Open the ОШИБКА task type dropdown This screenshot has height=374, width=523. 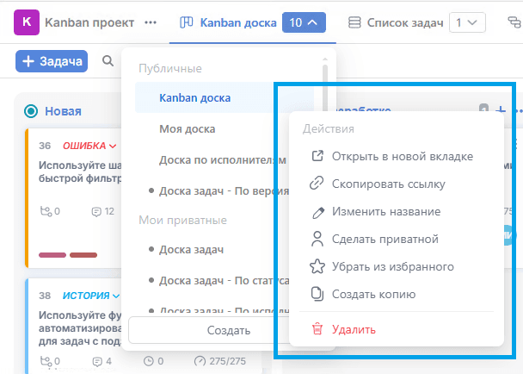[x=89, y=146]
